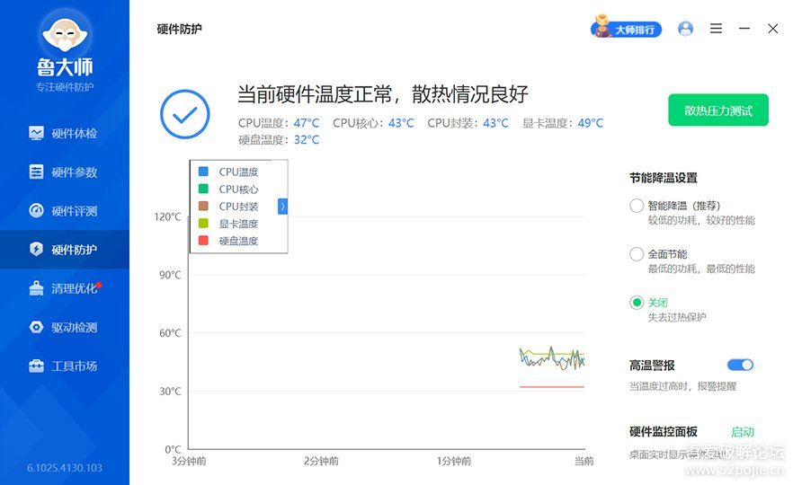
Task: Select 硬件防护 menu label
Action: pos(75,250)
